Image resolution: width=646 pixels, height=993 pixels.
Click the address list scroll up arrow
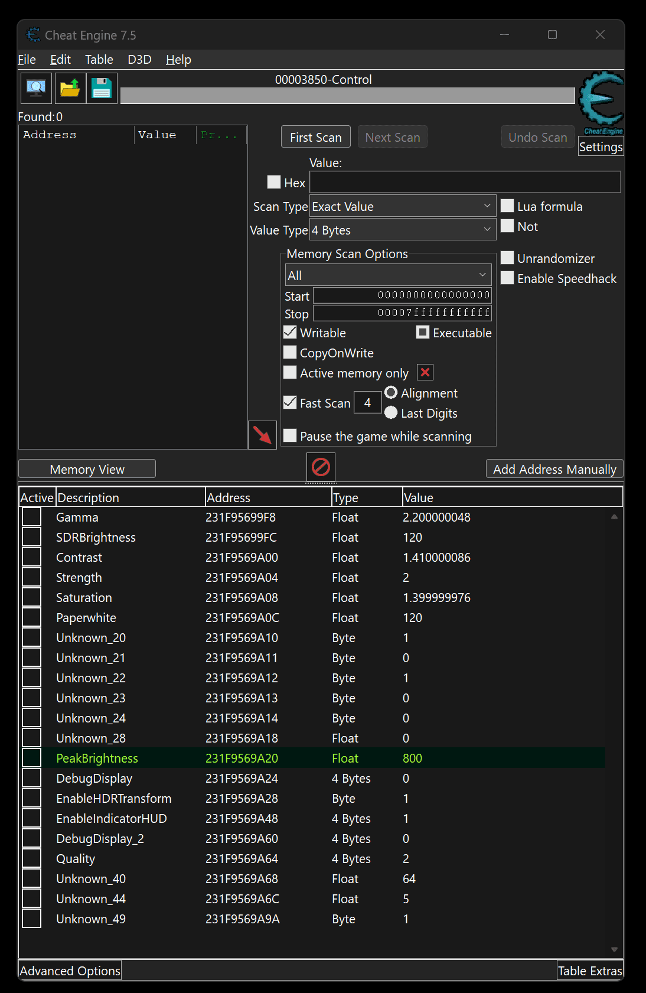tap(614, 516)
